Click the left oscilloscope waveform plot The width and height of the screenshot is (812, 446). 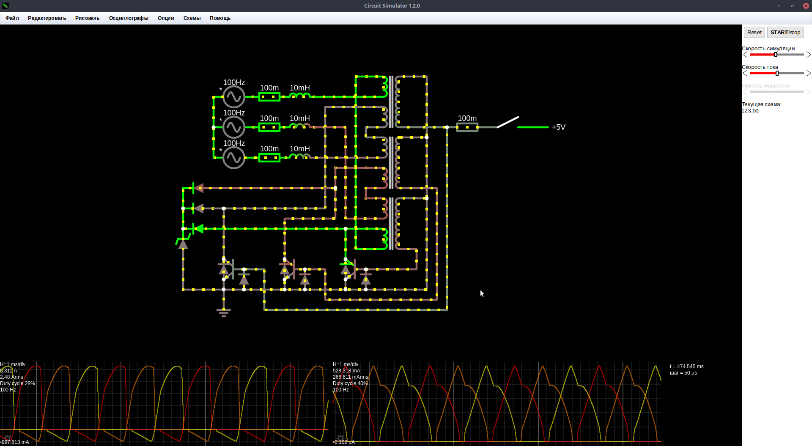click(x=164, y=404)
